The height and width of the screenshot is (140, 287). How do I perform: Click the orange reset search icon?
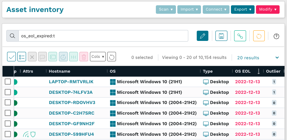(x=259, y=36)
